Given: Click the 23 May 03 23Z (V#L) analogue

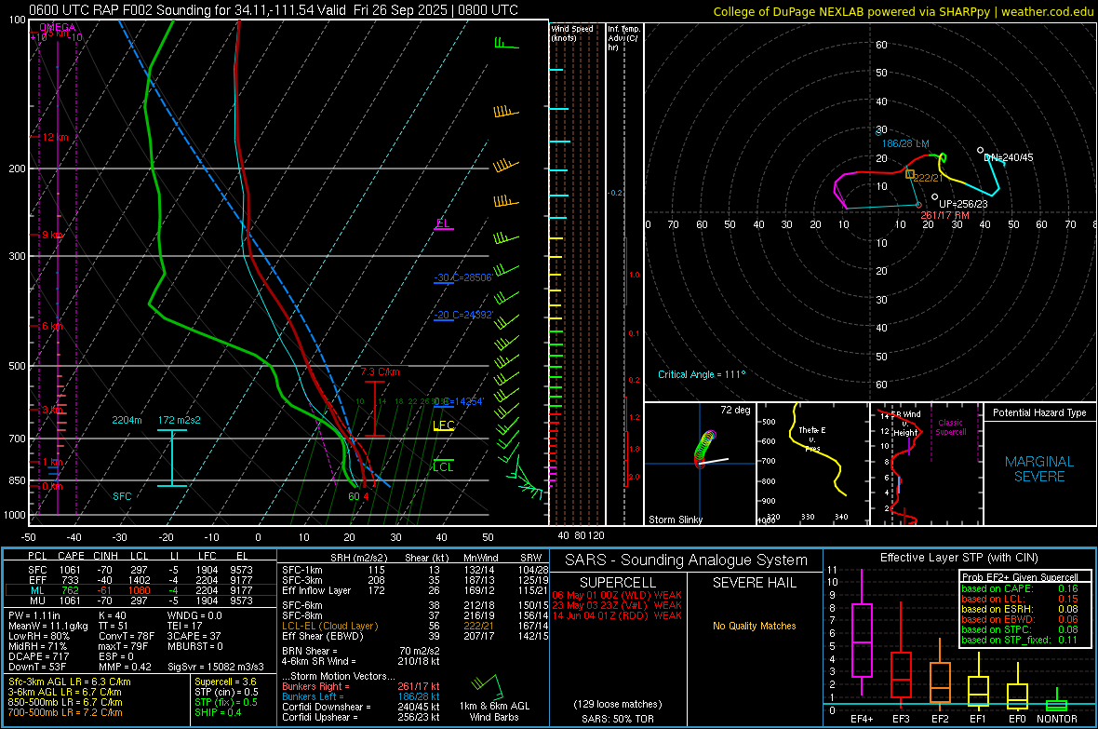Looking at the screenshot, I should pos(617,605).
